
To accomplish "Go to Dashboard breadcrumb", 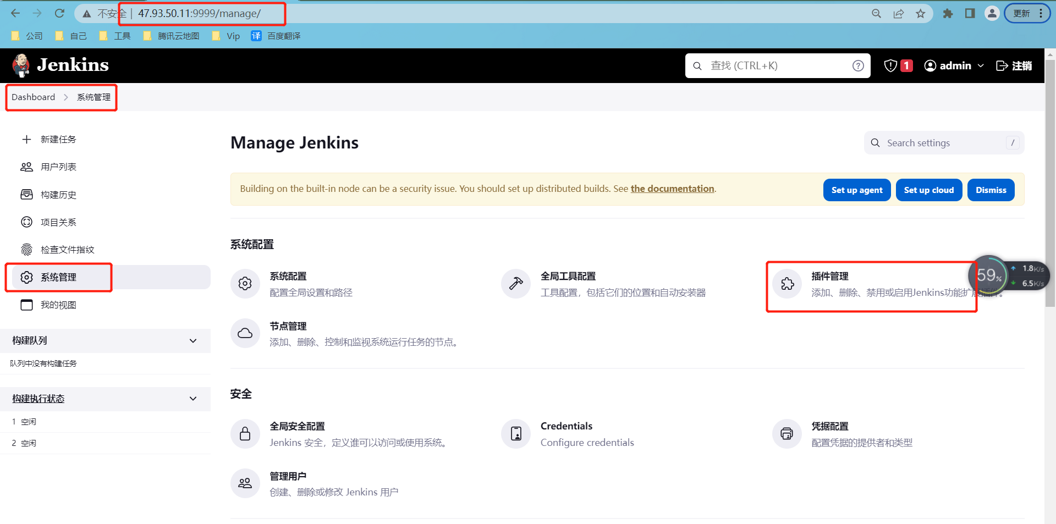I will point(33,97).
